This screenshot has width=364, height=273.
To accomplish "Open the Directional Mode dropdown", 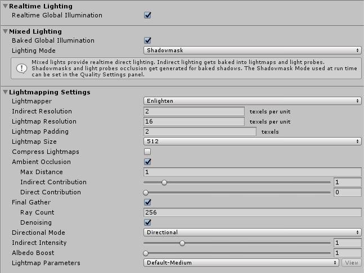I will [x=252, y=233].
